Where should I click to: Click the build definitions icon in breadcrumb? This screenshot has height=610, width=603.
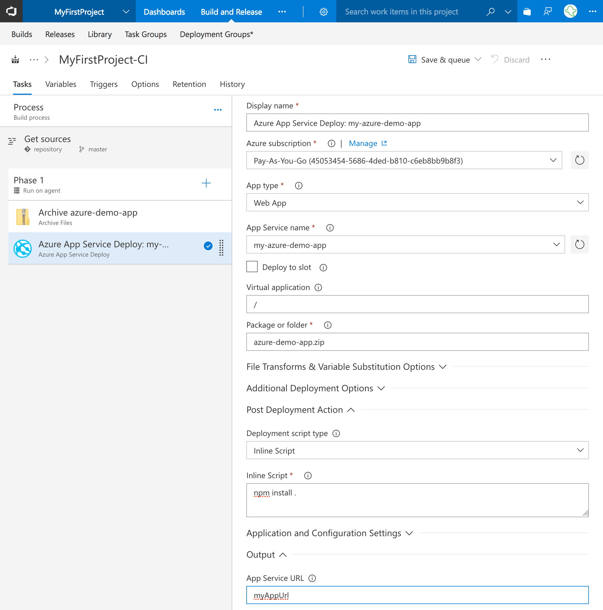pyautogui.click(x=15, y=59)
